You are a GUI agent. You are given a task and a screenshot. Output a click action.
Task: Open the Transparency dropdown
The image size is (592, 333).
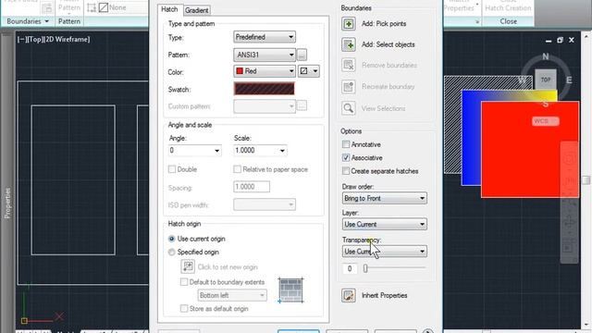pyautogui.click(x=385, y=251)
